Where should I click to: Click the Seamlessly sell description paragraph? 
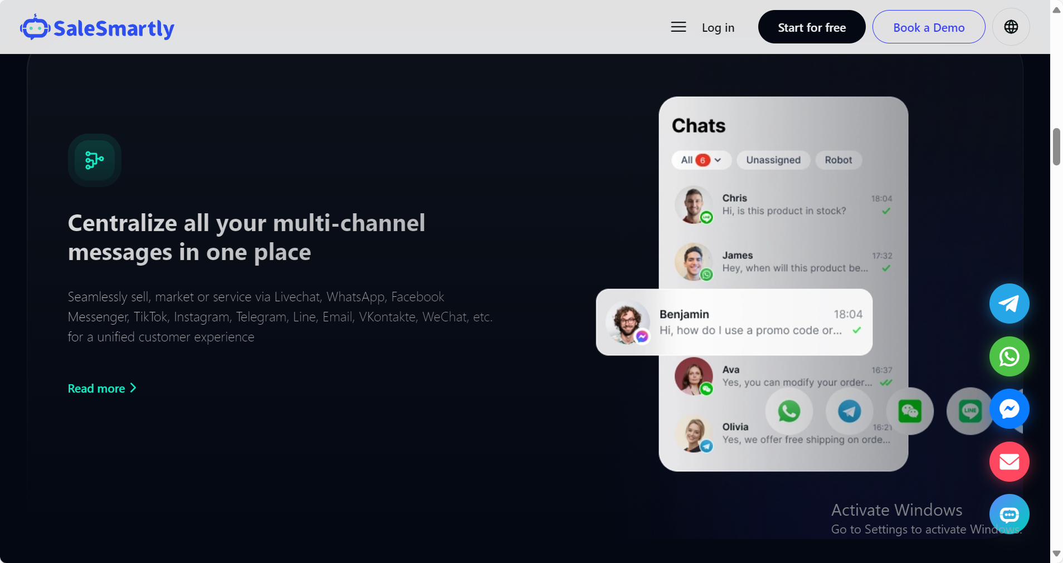coord(280,317)
